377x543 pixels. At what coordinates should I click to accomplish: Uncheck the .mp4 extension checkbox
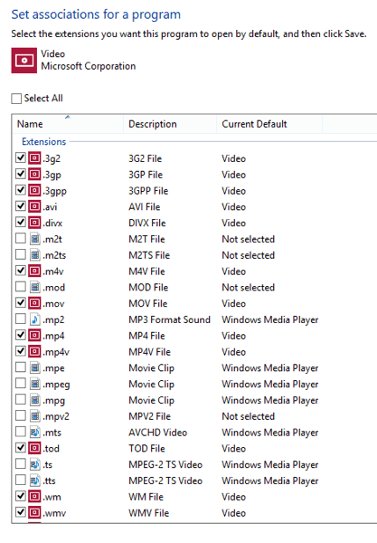[x=21, y=335]
